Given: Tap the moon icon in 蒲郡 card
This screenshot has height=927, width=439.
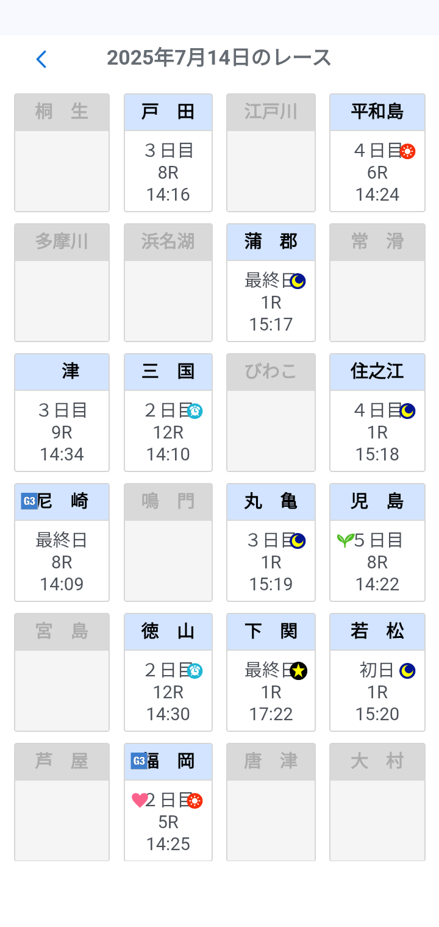Looking at the screenshot, I should 298,281.
